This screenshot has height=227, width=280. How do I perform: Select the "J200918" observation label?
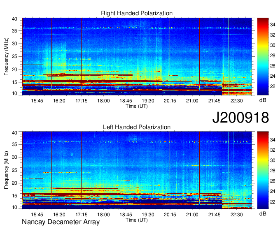click(240, 118)
